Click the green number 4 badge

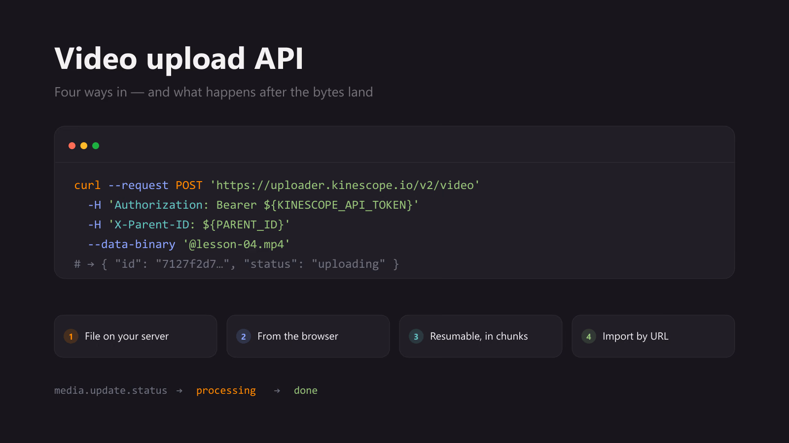point(589,336)
